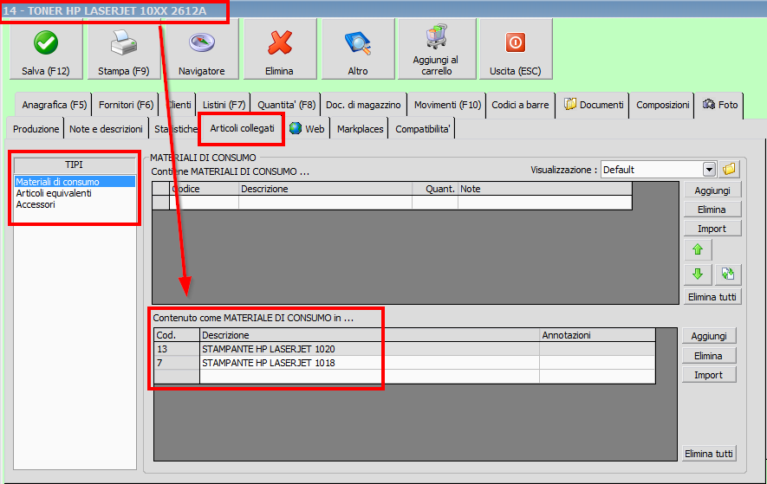Click Aggiungi beside the Contenuto table
The height and width of the screenshot is (484, 767).
pyautogui.click(x=709, y=336)
